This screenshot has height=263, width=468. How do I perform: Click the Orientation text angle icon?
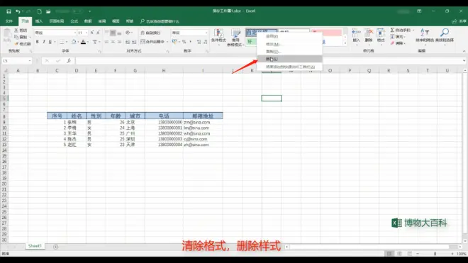tap(128, 33)
